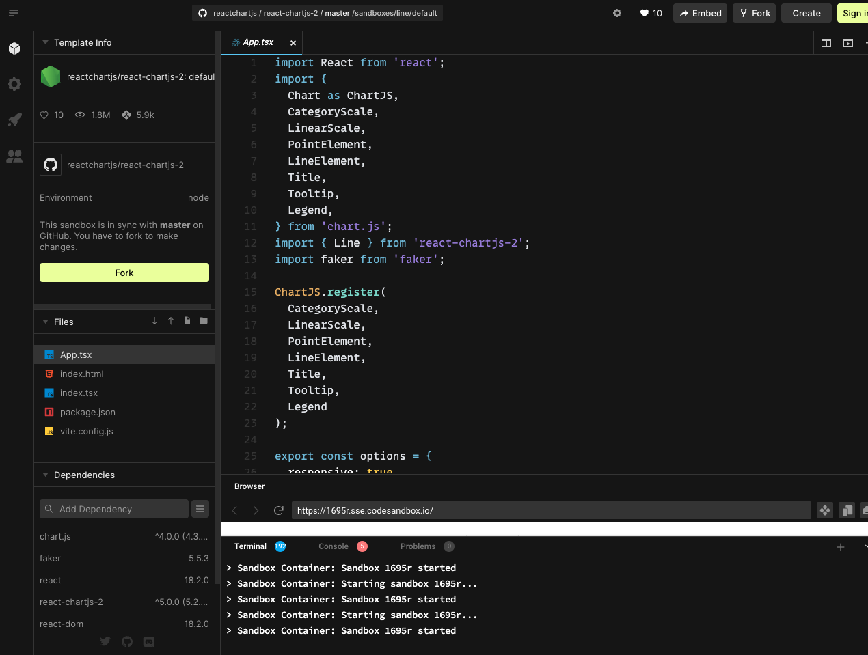Open the GitHub link icon at sidebar bottom
This screenshot has width=868, height=655.
(127, 641)
